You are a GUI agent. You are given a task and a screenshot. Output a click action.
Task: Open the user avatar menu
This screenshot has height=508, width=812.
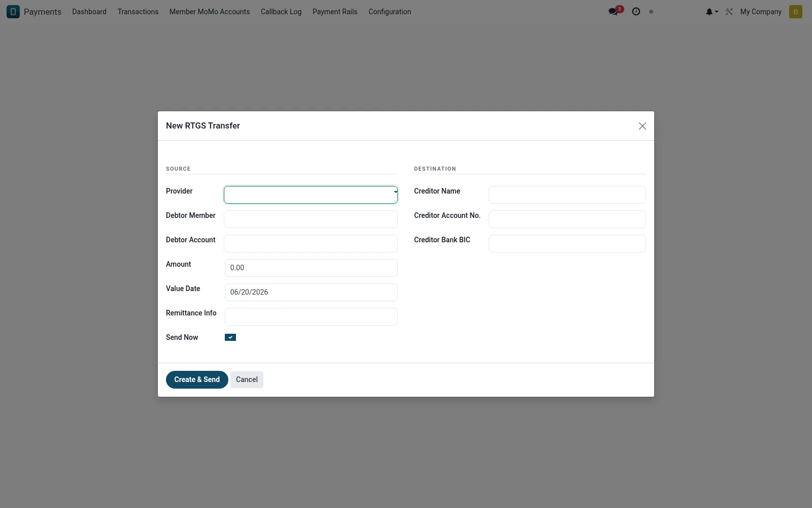[x=796, y=12]
